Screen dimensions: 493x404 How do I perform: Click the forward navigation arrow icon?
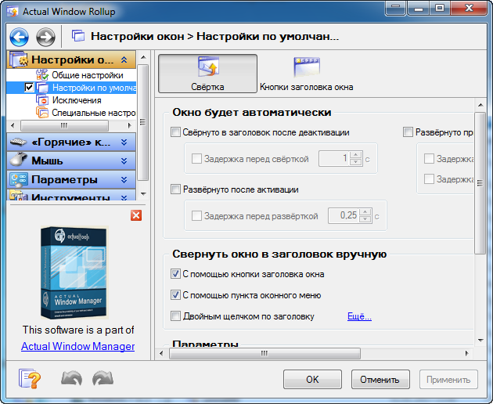point(45,37)
